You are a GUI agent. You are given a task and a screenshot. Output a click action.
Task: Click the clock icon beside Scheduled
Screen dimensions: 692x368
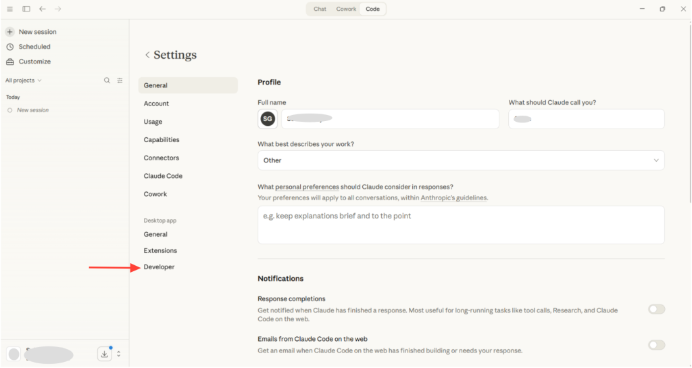pos(9,47)
